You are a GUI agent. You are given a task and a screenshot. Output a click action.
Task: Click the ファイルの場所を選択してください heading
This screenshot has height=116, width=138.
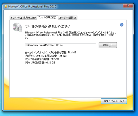coord(48,27)
